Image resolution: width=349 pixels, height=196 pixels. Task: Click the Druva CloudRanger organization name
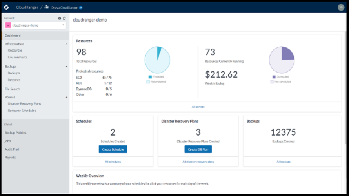point(64,8)
